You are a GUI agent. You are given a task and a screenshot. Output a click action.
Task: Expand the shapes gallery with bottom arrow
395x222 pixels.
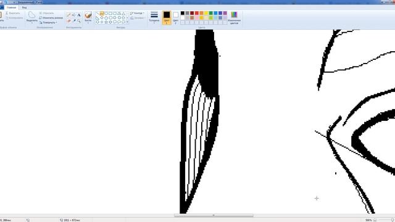(127, 22)
